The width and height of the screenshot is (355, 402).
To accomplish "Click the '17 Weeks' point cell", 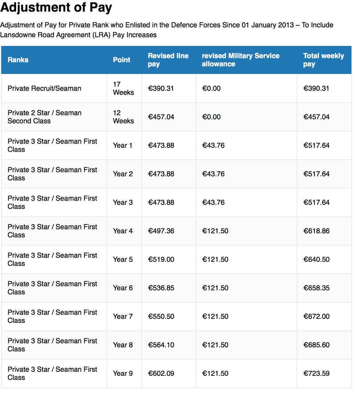I will click(123, 88).
